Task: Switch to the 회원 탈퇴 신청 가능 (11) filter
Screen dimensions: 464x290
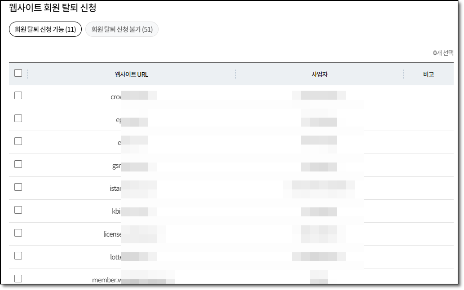Action: (45, 29)
